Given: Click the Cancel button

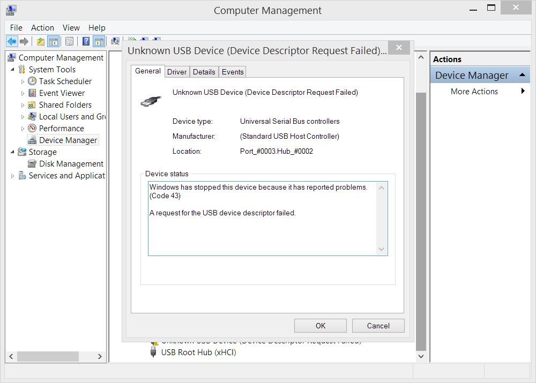Looking at the screenshot, I should point(378,326).
